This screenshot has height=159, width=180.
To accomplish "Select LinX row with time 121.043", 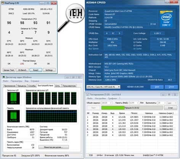I will [x=131, y=120].
